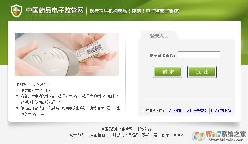The image size is (248, 144).
Task: Click the 版权所有 footer text
Action: pyautogui.click(x=144, y=129)
